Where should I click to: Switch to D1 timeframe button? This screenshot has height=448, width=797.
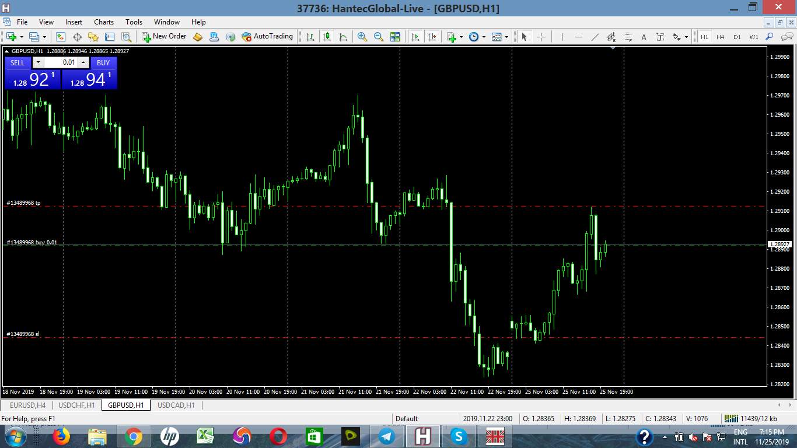(737, 37)
